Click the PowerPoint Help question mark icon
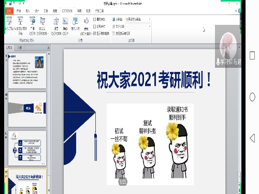The width and height of the screenshot is (259, 194). (x=239, y=11)
